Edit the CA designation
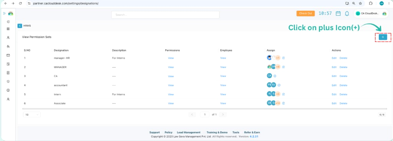Image resolution: width=393 pixels, height=141 pixels. tap(334, 76)
